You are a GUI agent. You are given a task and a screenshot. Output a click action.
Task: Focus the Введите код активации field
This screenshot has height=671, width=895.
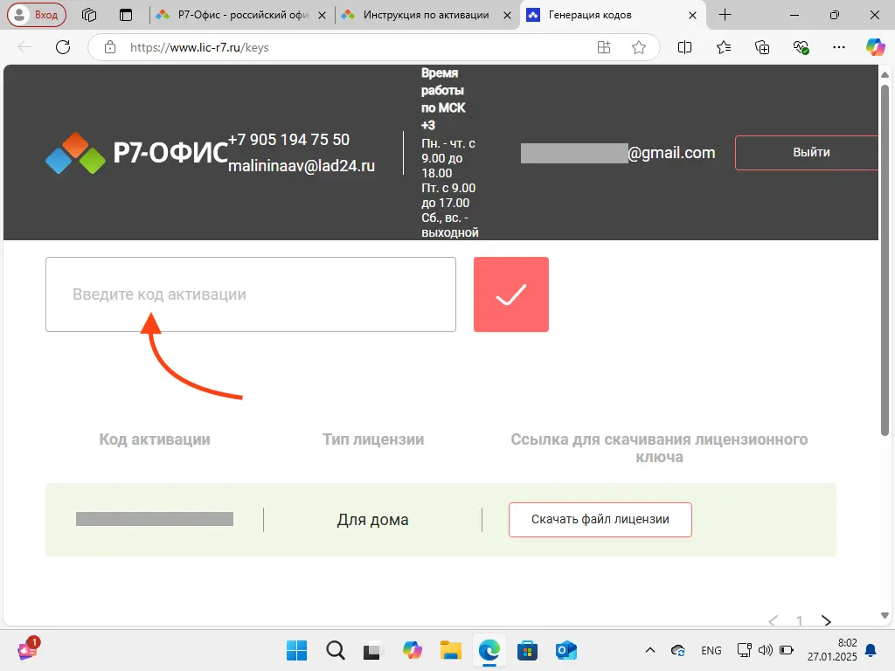[251, 294]
